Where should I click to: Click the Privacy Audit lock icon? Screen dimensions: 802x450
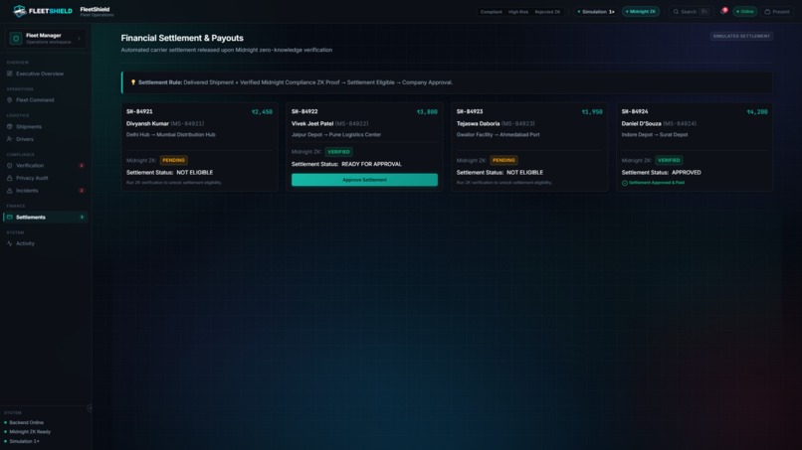pos(9,178)
